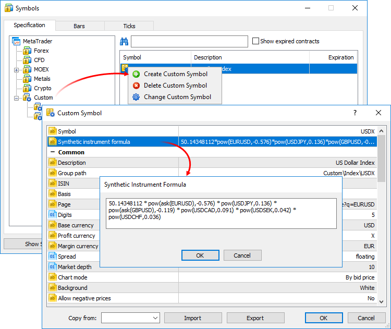Collapse the Custom tree node
Viewport: 391px width, 329px height.
click(x=16, y=98)
